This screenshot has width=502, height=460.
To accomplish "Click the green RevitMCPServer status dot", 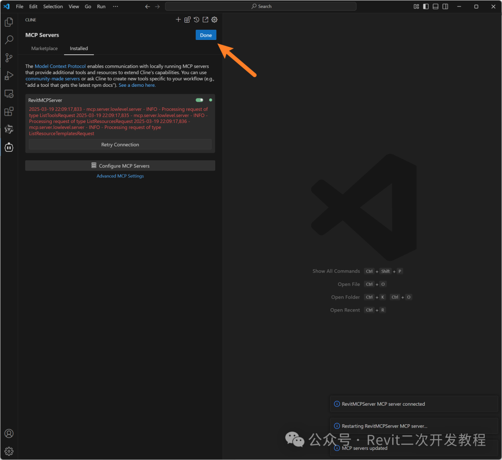I will coord(211,100).
